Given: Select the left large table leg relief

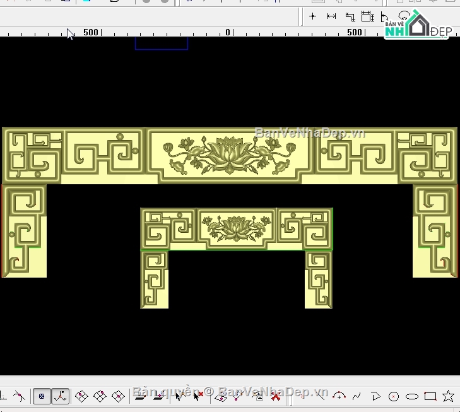Looking at the screenshot, I should (x=24, y=230).
